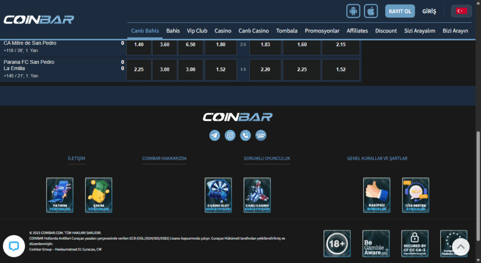Open Genel Kurallar ve Şartlar link
The image size is (481, 263).
pos(377,158)
